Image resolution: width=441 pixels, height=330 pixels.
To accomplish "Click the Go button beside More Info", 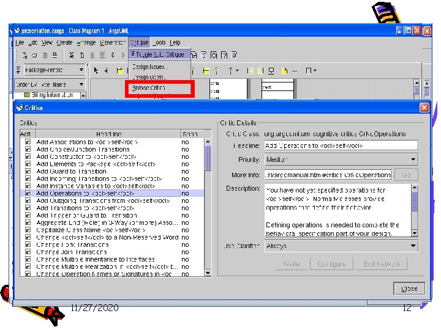I will [406, 175].
